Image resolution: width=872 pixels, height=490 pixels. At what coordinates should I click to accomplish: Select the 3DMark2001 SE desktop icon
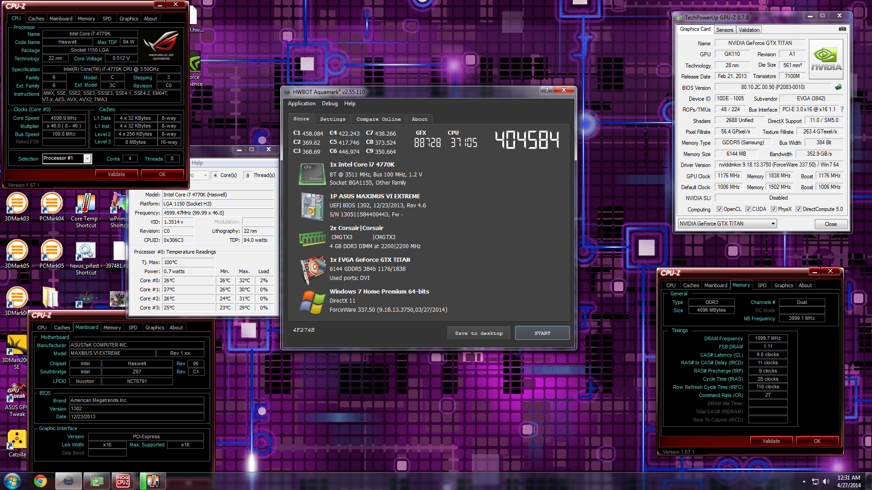point(17,352)
